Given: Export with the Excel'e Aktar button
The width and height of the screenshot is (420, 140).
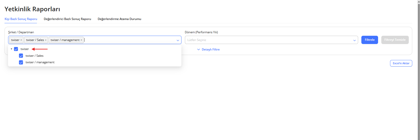Looking at the screenshot, I should coord(401,63).
